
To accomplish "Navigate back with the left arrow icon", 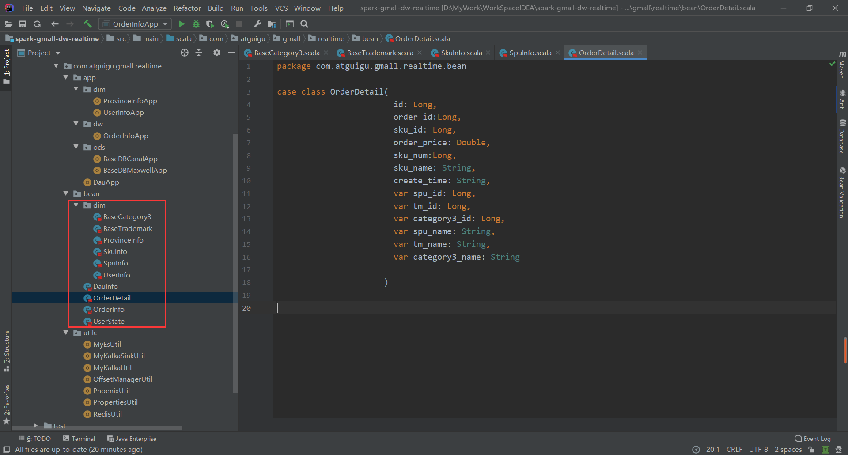I will [x=55, y=24].
